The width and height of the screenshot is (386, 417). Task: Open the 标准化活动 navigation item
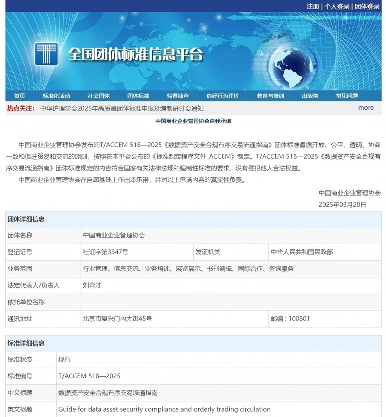point(57,96)
